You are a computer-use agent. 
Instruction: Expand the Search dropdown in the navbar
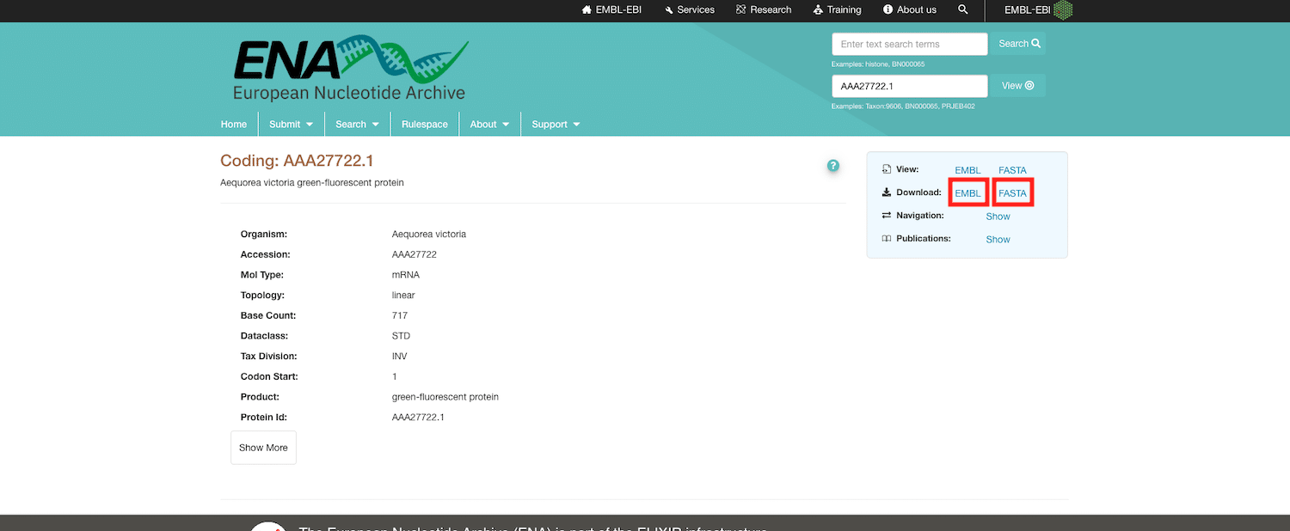[x=357, y=125]
